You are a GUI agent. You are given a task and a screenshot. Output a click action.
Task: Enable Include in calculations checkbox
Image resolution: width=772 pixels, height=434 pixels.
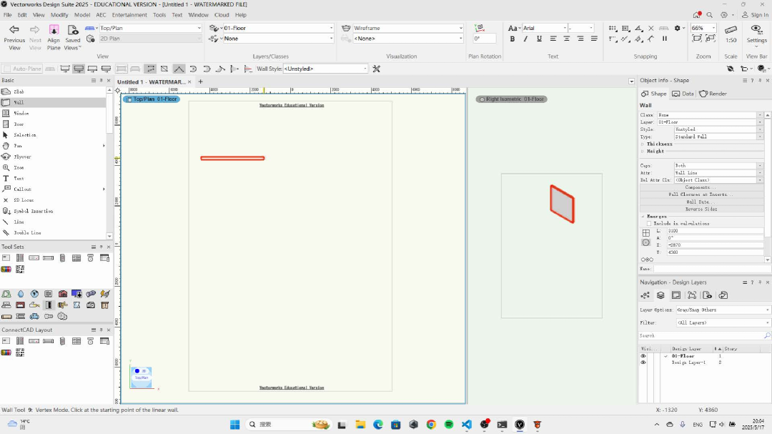tap(648, 223)
